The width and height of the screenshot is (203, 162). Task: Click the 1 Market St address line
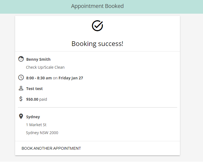[x=36, y=125]
